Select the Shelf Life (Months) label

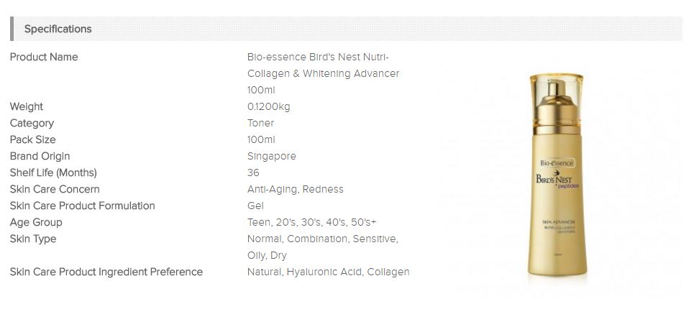53,172
